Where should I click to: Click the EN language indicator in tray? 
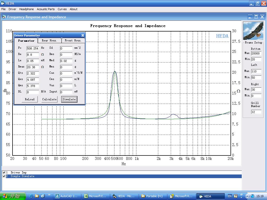coord(229,196)
